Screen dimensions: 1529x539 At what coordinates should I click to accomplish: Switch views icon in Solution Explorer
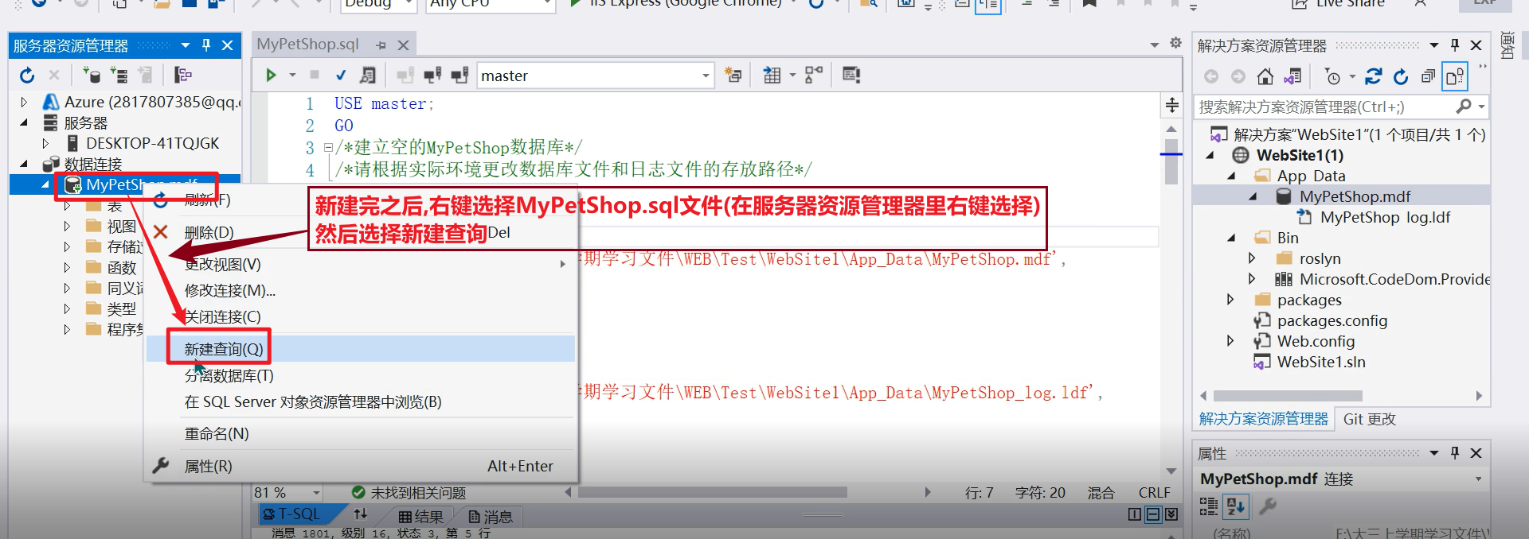click(1292, 76)
